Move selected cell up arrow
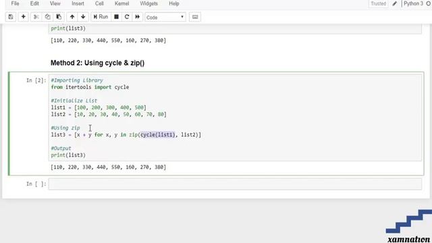The width and height of the screenshot is (432, 243). (x=72, y=17)
